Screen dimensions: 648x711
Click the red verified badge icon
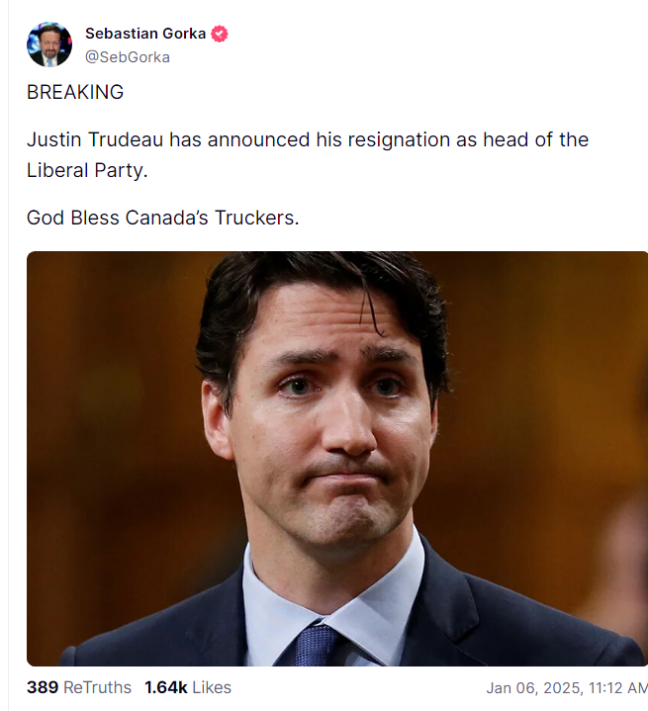(220, 34)
